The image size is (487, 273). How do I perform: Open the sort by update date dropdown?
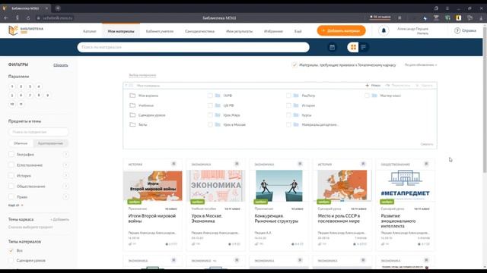pyautogui.click(x=421, y=65)
